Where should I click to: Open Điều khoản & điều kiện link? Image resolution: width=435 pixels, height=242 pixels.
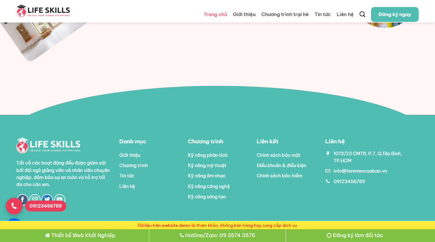tap(282, 166)
